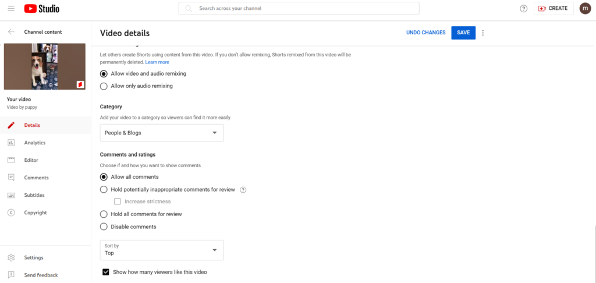
Task: Choose Disable comments option
Action: tap(104, 227)
